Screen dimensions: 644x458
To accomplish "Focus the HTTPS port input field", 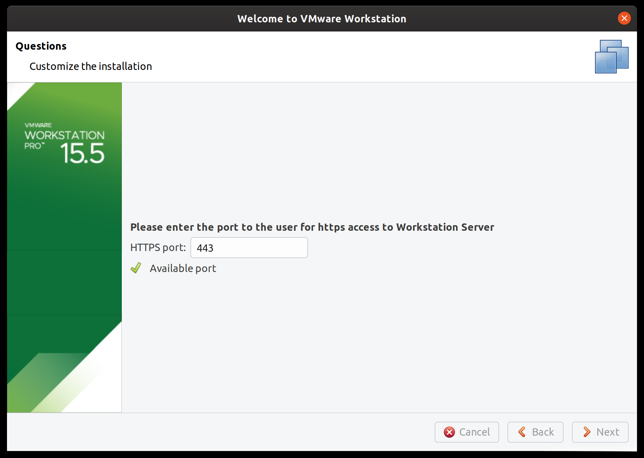I will coord(249,248).
